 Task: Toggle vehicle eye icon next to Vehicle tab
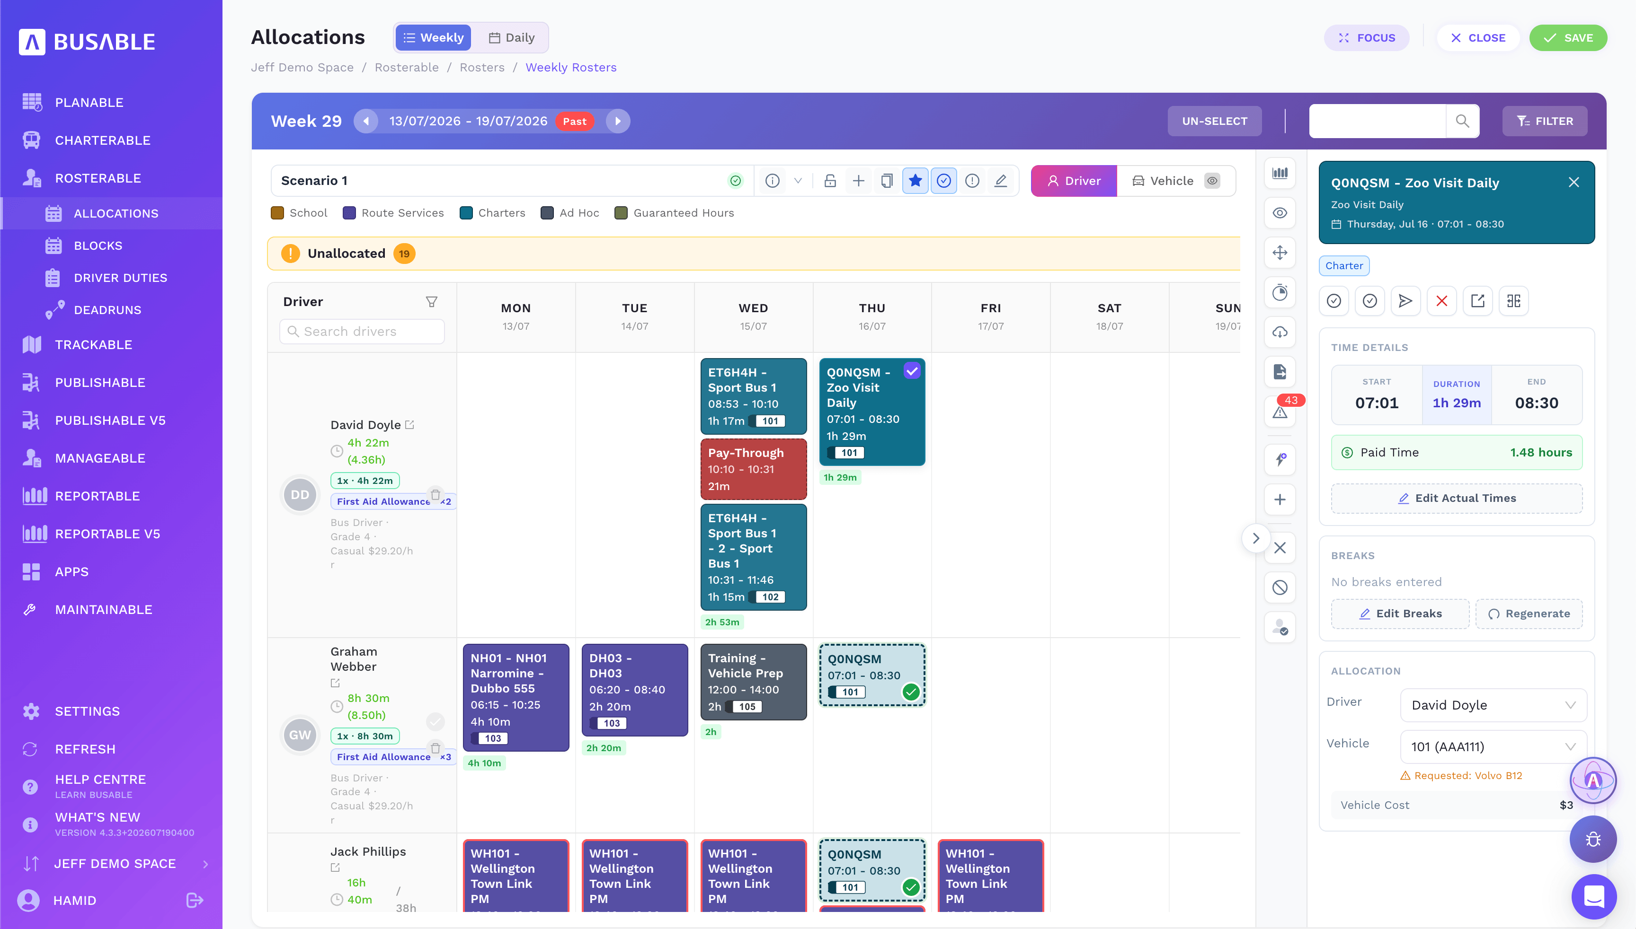click(1212, 181)
